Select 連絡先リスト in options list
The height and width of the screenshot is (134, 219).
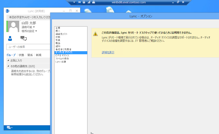(71, 34)
